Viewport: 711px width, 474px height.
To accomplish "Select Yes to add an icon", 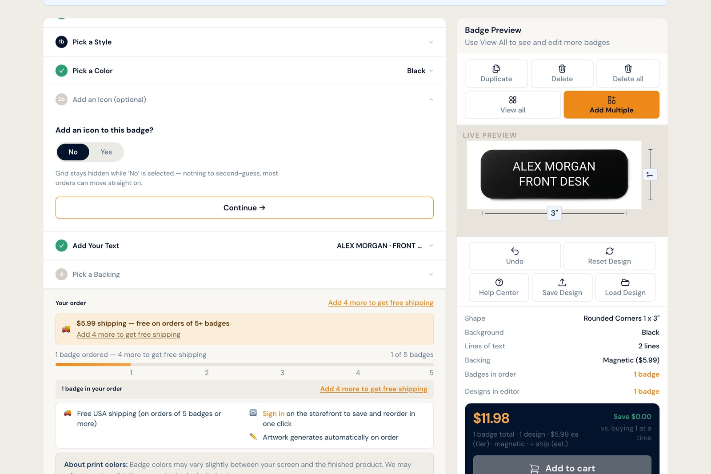I will pyautogui.click(x=106, y=152).
